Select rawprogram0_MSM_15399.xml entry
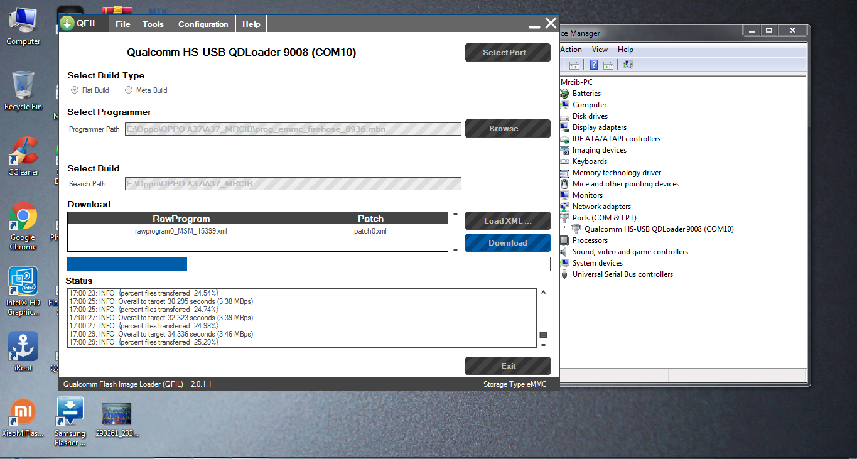 coord(181,230)
